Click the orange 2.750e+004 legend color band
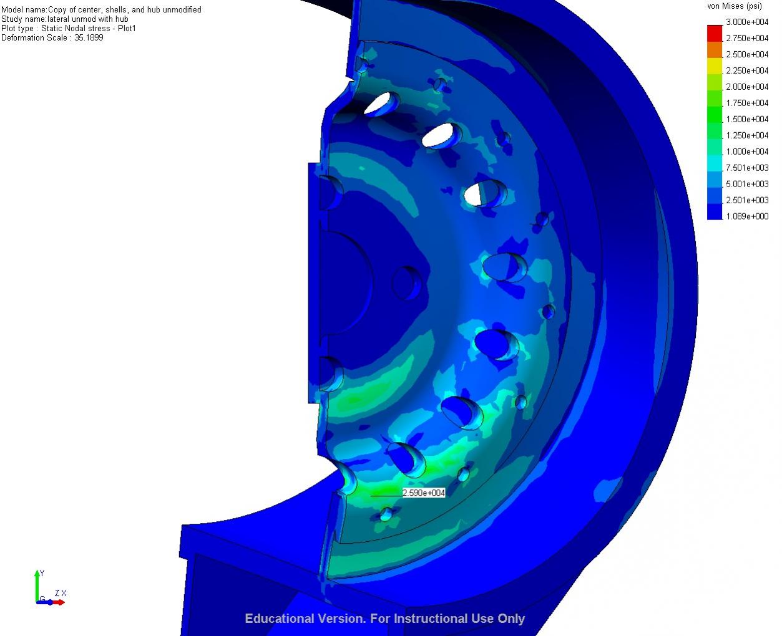782x636 pixels. [x=714, y=50]
